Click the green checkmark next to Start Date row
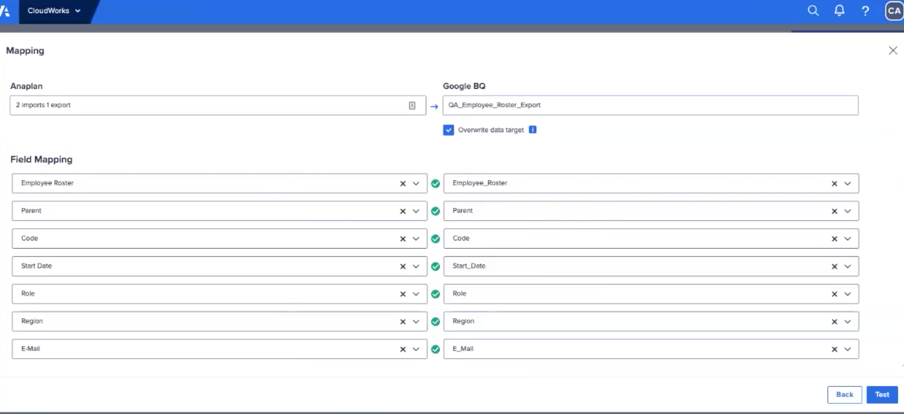The width and height of the screenshot is (904, 414). pos(436,266)
